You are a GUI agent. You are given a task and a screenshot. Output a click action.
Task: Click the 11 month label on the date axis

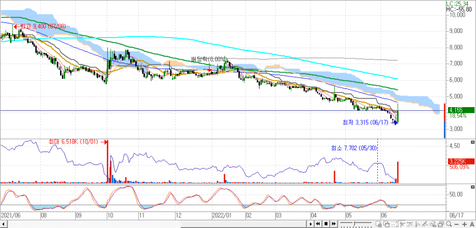click(x=141, y=215)
